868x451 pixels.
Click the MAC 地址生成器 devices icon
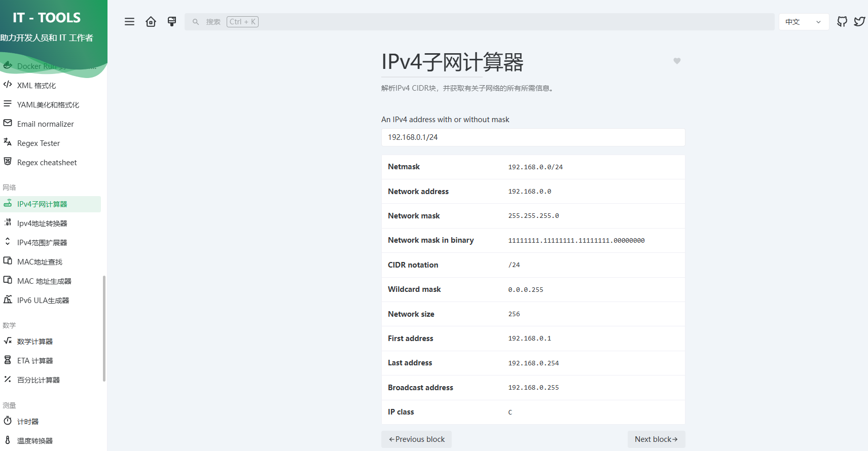[8, 280]
